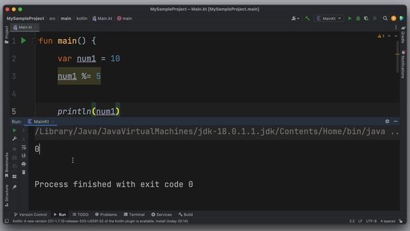
Task: Open Version Control tool window
Action: point(31,214)
